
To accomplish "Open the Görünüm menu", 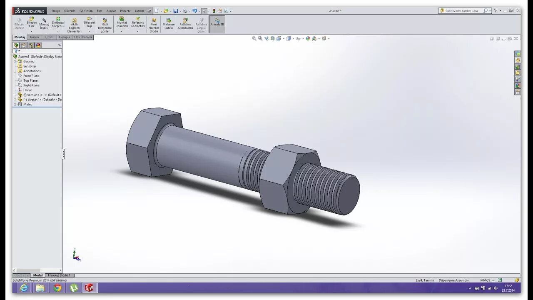I will pos(86,11).
